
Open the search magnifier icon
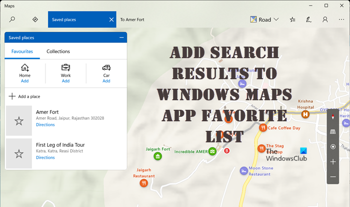click(12, 20)
